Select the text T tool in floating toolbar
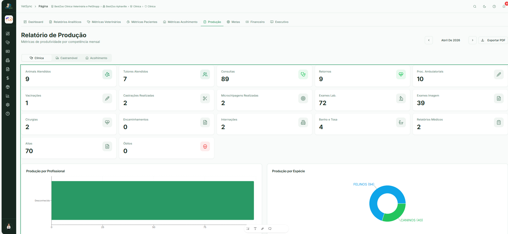Viewport: 508px width, 234px height. (x=255, y=229)
